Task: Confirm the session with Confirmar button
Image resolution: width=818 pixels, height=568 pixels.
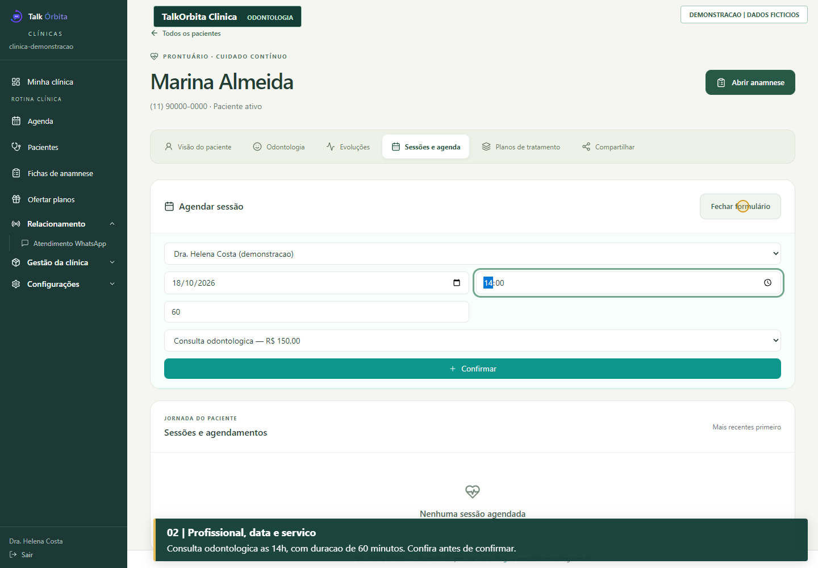Action: point(473,369)
